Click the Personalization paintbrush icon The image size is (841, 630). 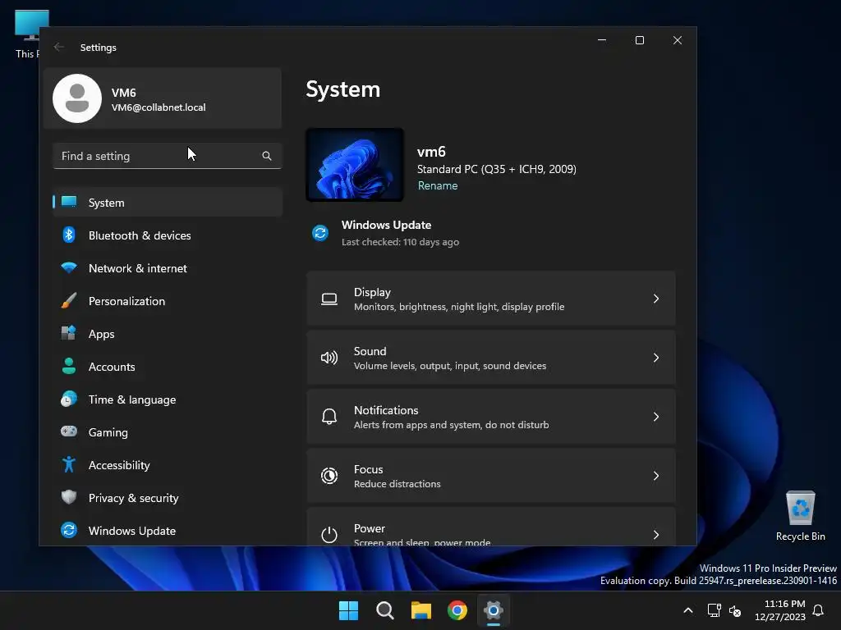[x=69, y=300]
